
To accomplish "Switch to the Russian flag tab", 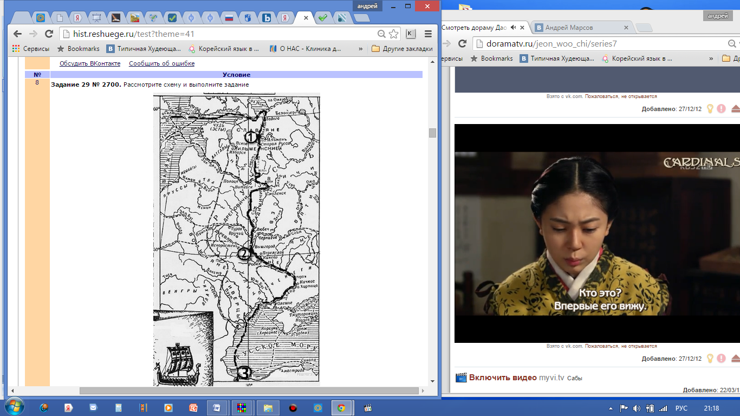I will (229, 18).
